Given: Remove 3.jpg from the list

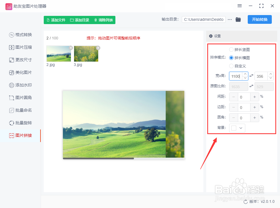Looking at the screenshot, I should tap(98, 48).
